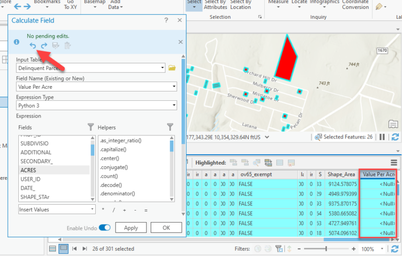Browse for input table with folder icon

(x=172, y=68)
